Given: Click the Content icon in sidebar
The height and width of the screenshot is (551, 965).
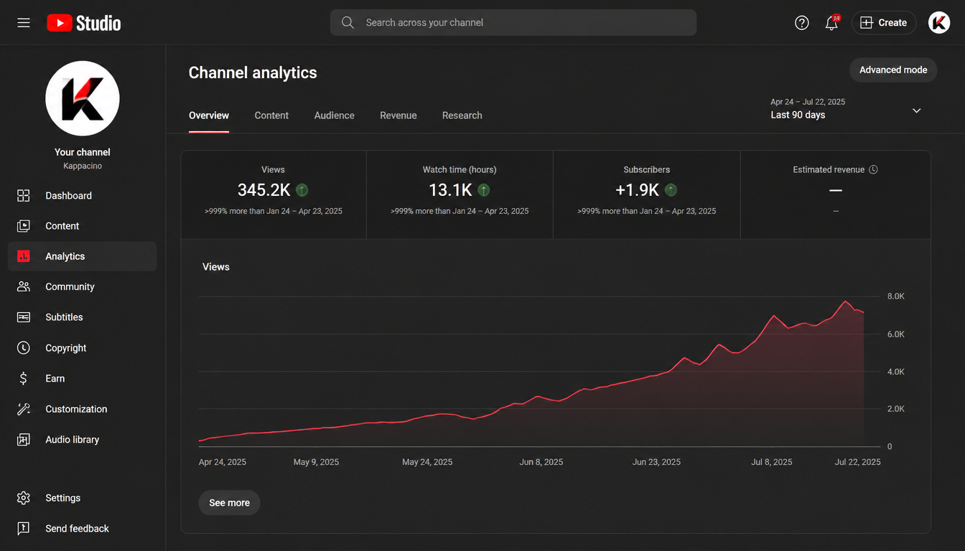Looking at the screenshot, I should tap(24, 226).
